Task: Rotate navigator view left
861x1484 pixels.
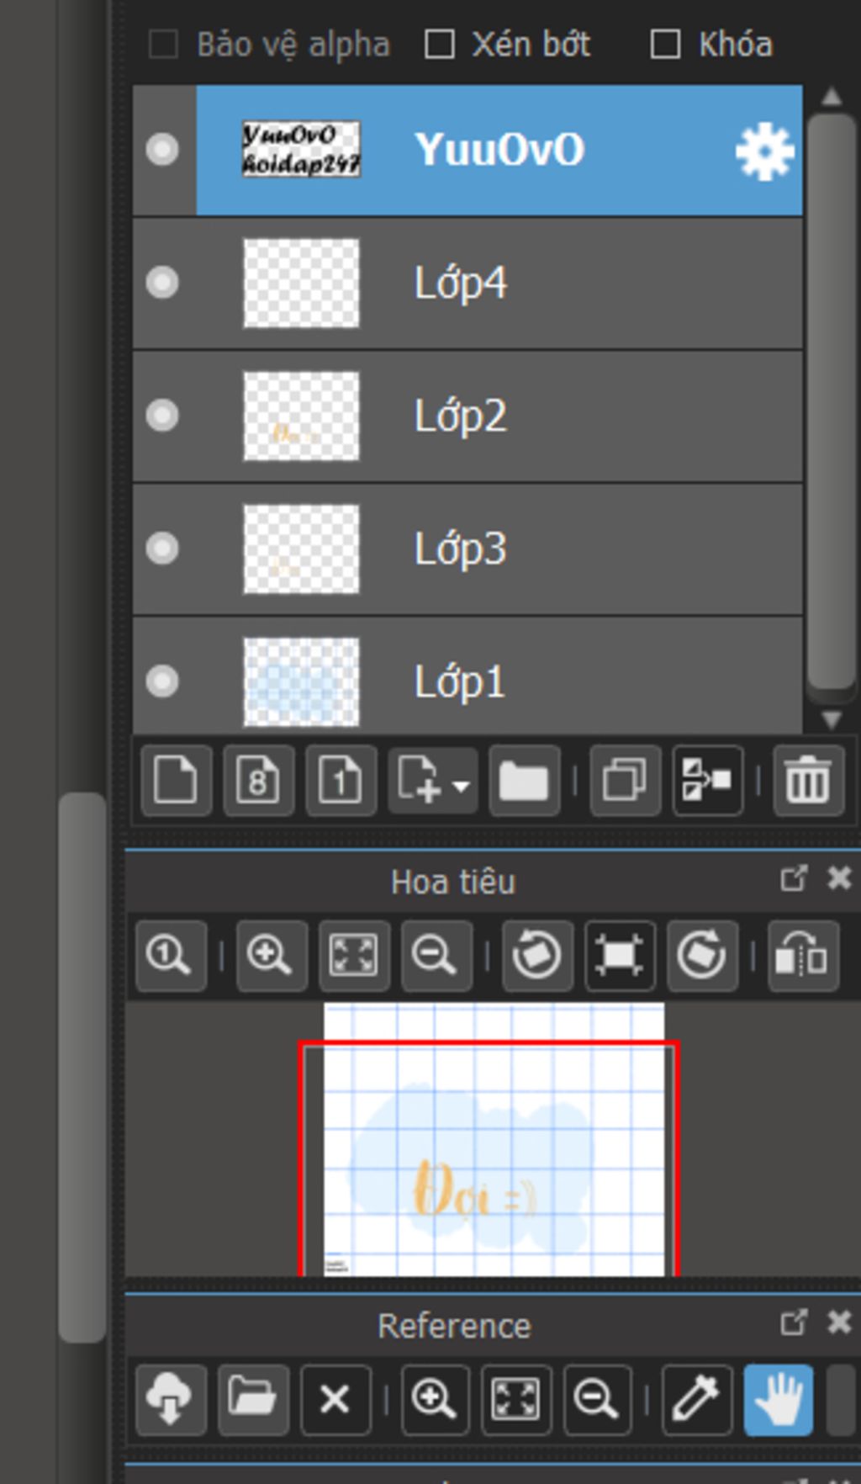Action: pos(537,956)
